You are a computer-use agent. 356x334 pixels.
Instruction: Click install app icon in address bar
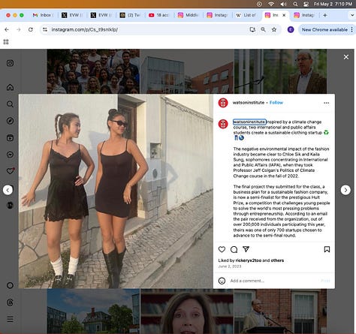coord(252,29)
